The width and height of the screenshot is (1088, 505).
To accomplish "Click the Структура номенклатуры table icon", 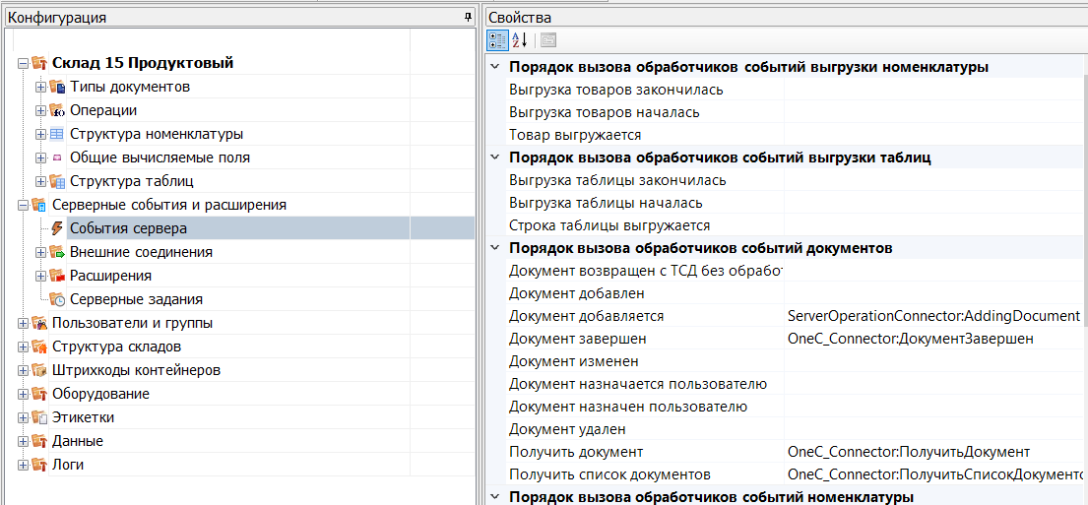I will [57, 134].
